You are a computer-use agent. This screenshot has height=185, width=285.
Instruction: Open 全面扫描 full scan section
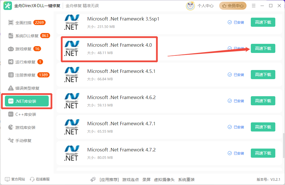coord(27,23)
